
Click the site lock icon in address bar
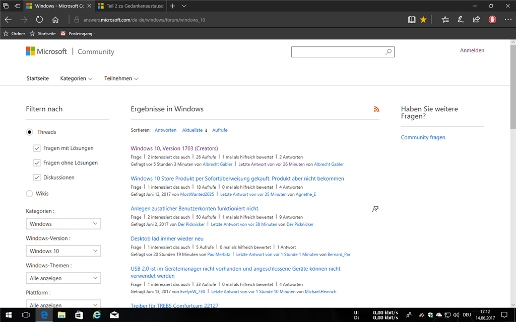77,20
